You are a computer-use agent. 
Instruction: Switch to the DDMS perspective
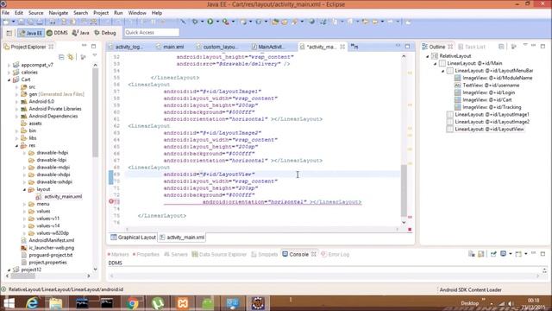pyautogui.click(x=57, y=33)
